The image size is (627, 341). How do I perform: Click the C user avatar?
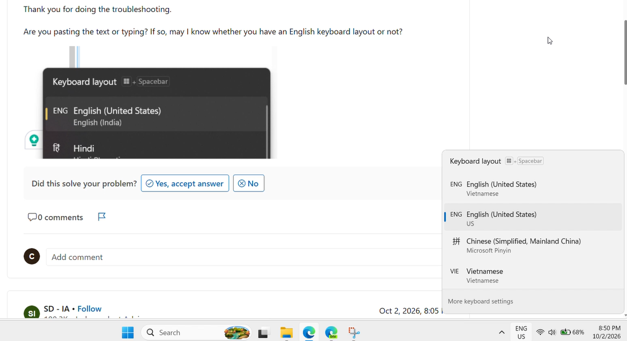[32, 256]
